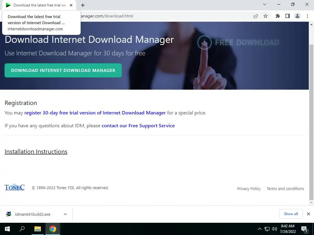
Task: Click the idman641build2.exe installer file icon
Action: pyautogui.click(x=9, y=214)
